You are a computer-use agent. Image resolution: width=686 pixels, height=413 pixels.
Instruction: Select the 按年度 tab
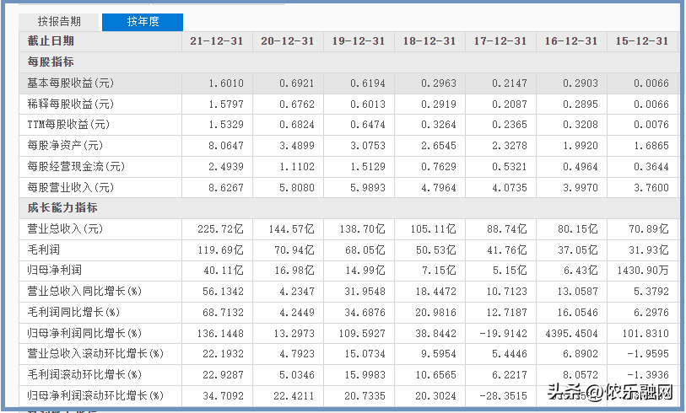point(143,22)
